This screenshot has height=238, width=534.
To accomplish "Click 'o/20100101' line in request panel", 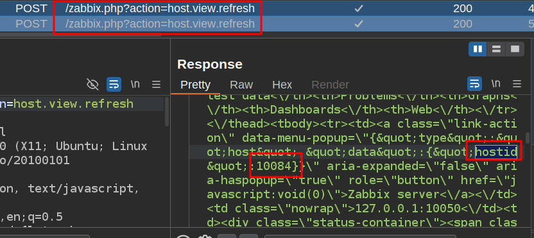I will (x=35, y=160).
